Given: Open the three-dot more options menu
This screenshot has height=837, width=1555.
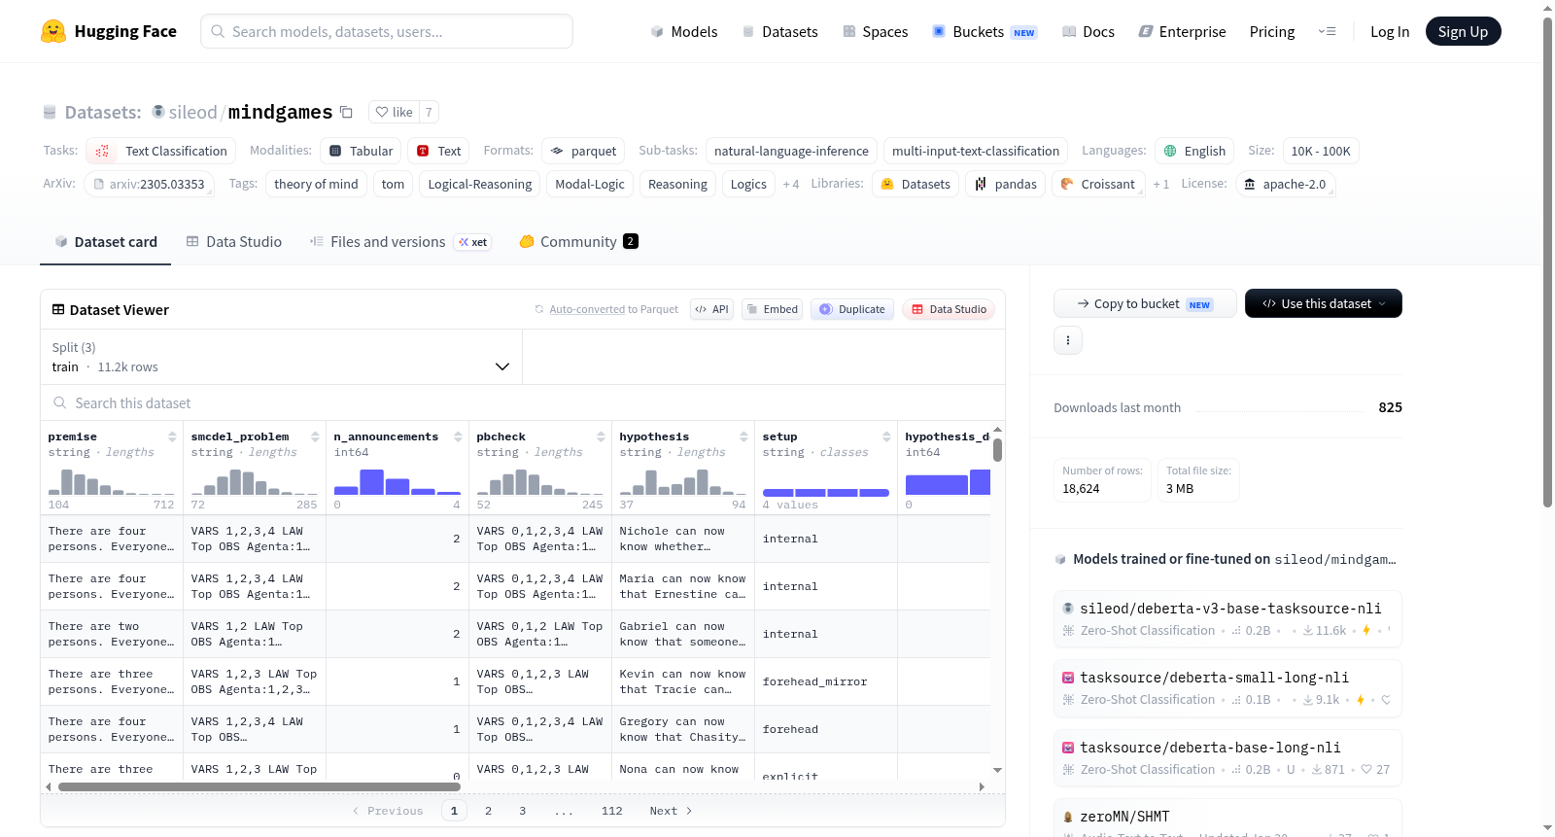Looking at the screenshot, I should pyautogui.click(x=1068, y=340).
